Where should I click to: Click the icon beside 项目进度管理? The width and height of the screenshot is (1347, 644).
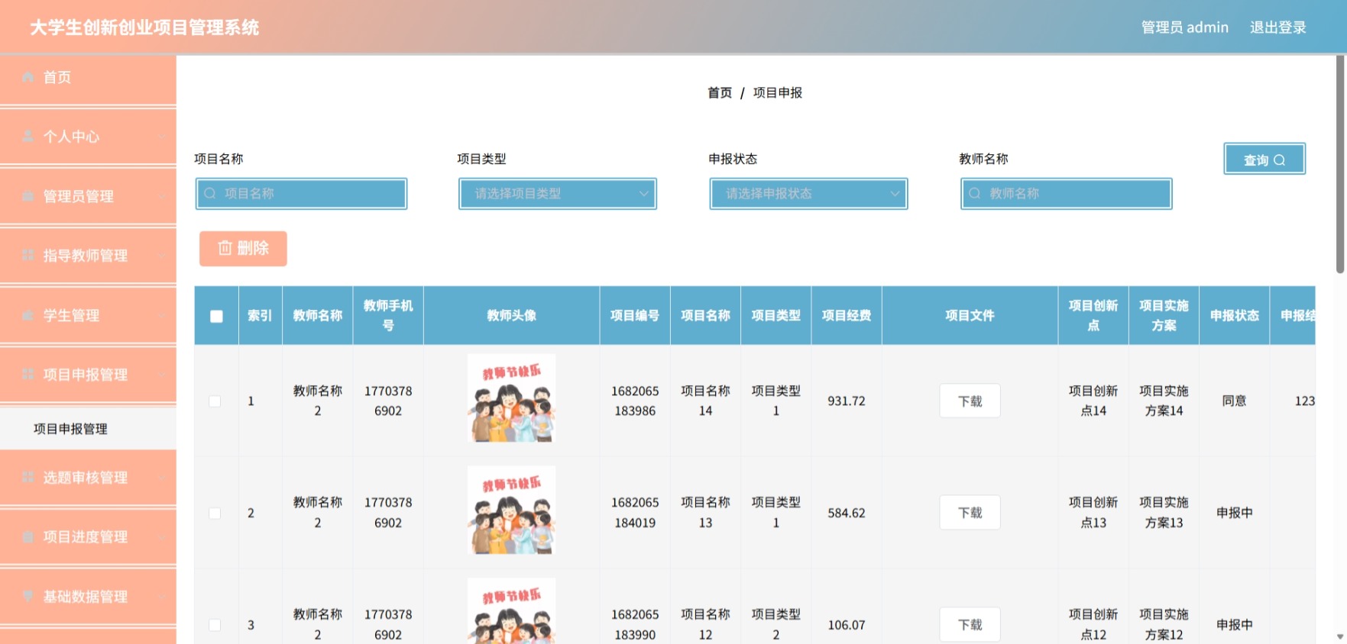[28, 537]
